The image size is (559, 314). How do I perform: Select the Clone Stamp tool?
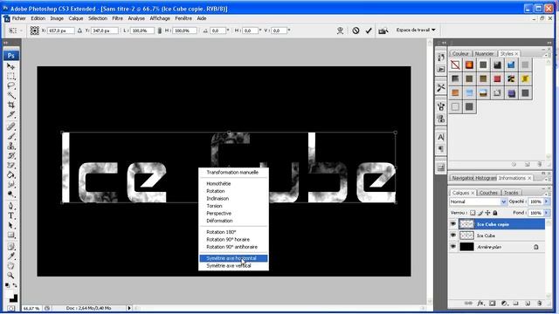point(11,146)
